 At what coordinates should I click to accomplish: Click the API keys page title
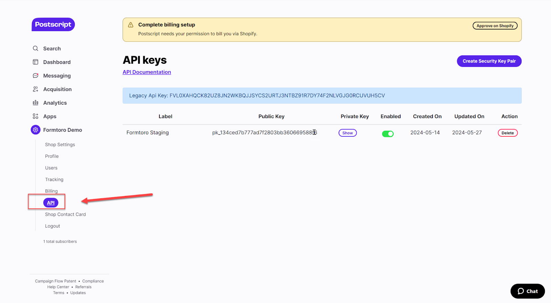[x=145, y=60]
